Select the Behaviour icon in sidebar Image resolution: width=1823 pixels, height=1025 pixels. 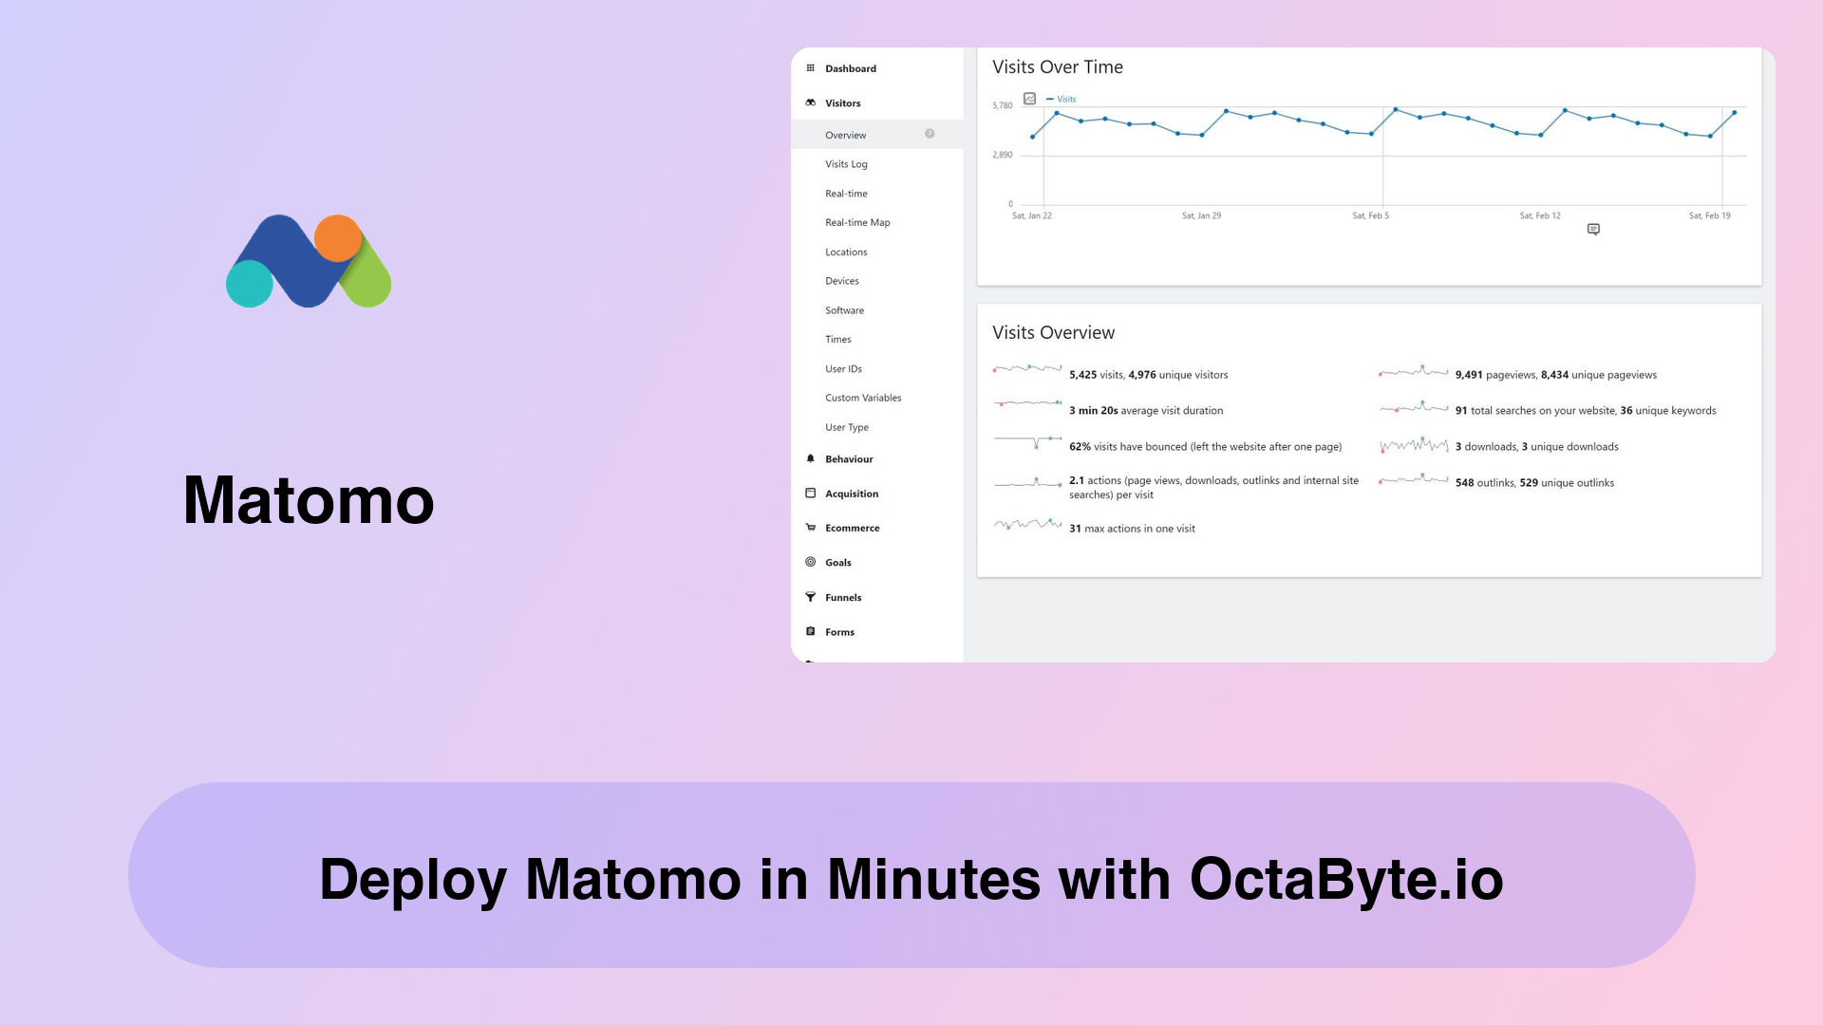coord(812,458)
